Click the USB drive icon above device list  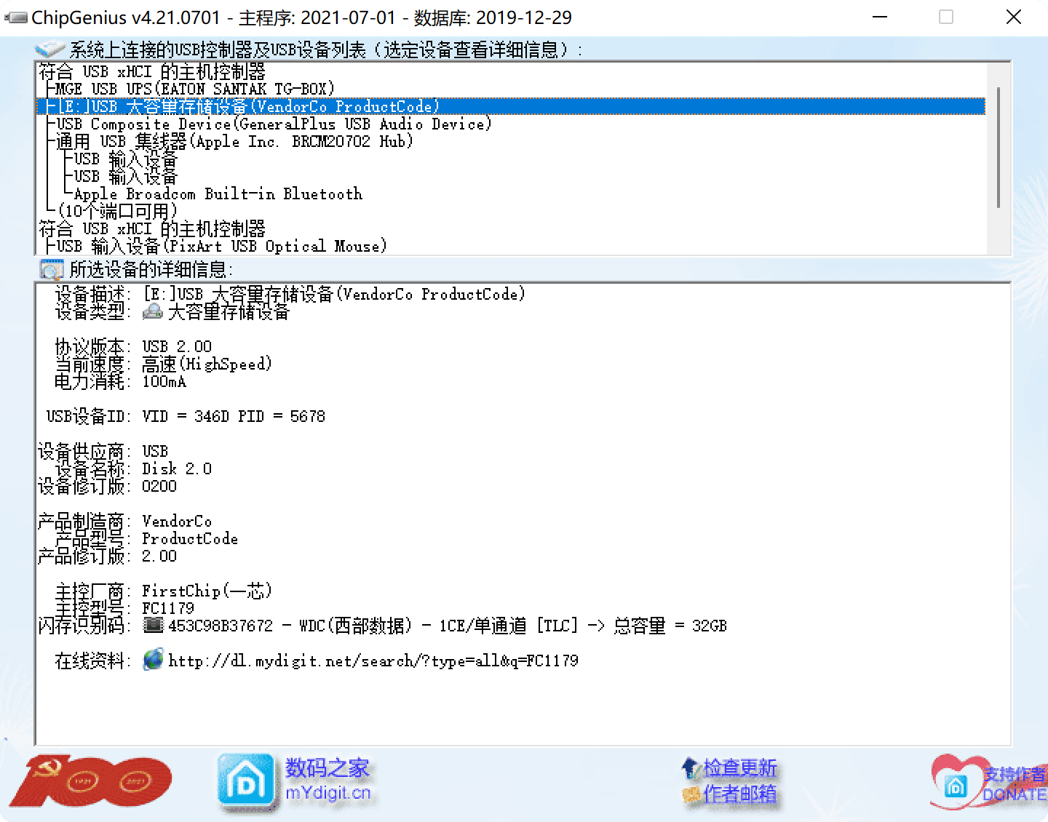(x=50, y=49)
